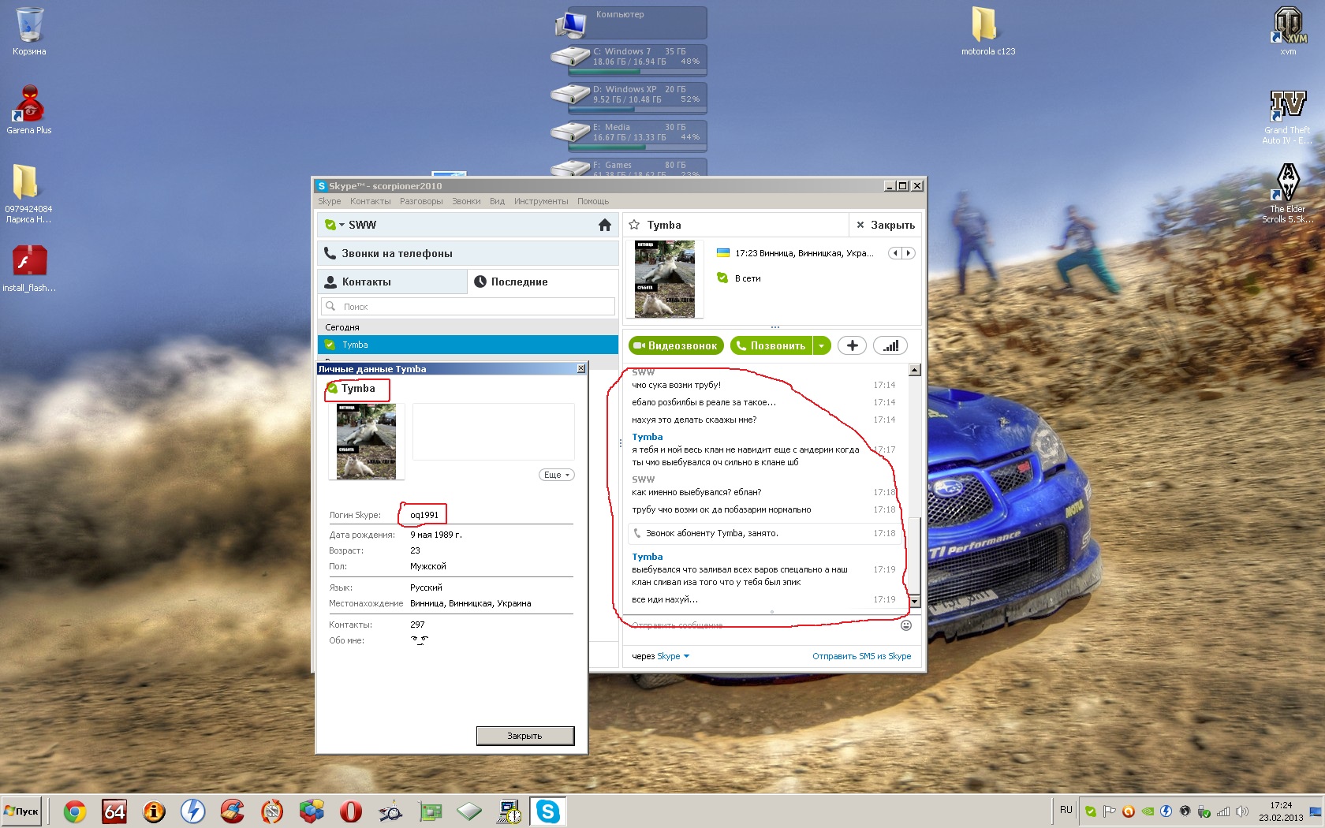Click Tymba's avatar in conversation header
Screen dimensions: 1325x828
point(665,279)
